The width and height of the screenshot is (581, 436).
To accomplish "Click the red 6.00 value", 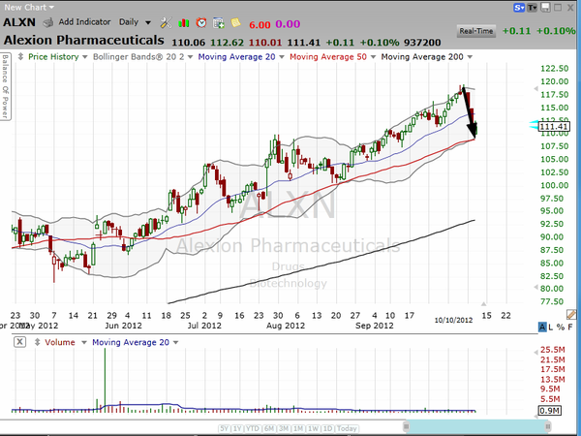I will tap(260, 24).
